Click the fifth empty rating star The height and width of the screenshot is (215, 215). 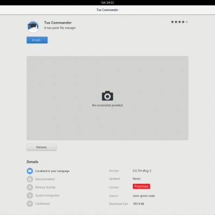pos(187,22)
